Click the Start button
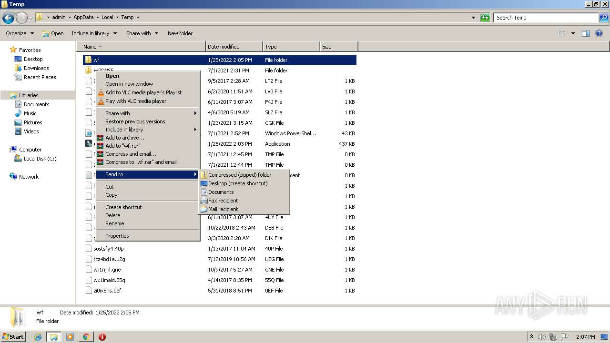 (x=13, y=337)
